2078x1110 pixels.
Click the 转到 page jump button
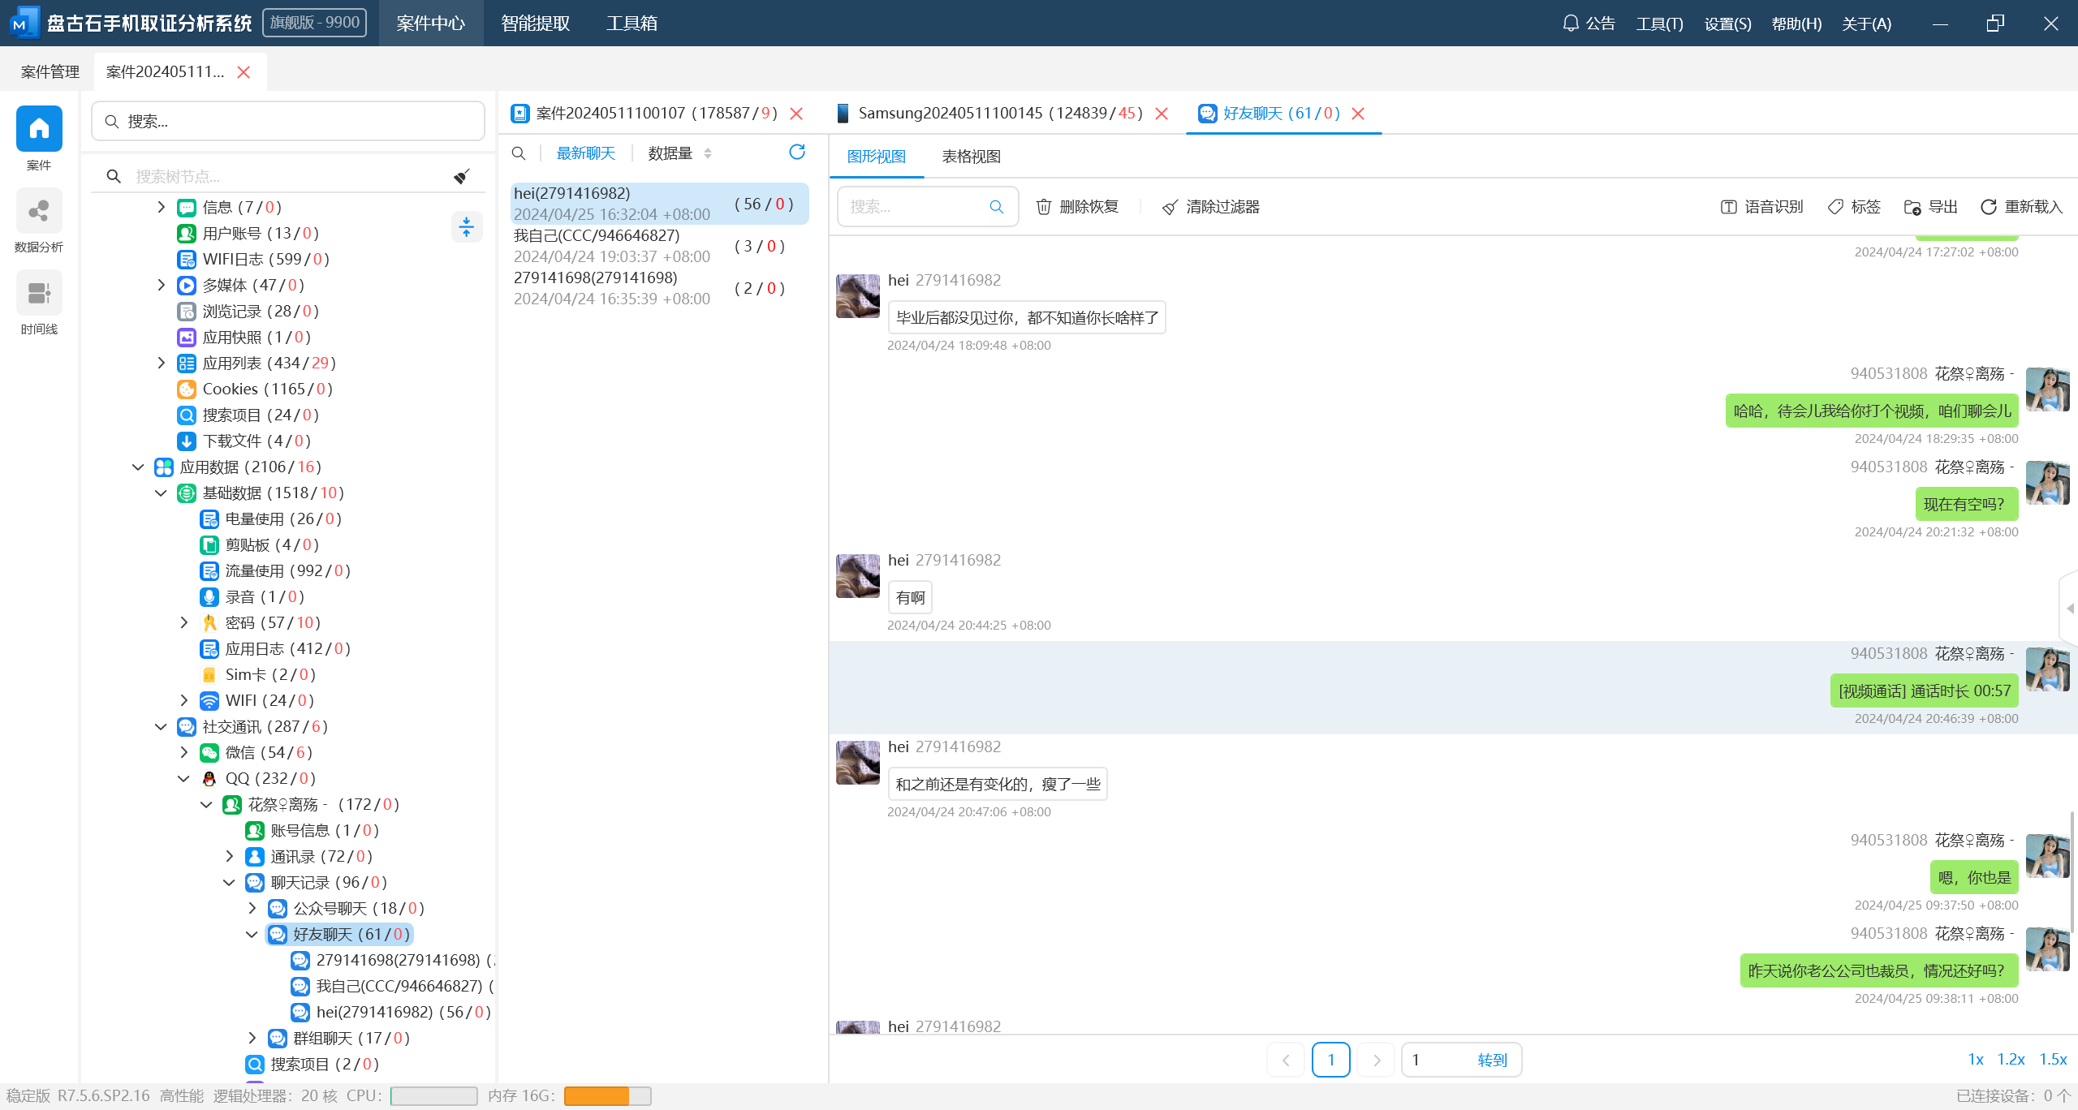pos(1492,1060)
